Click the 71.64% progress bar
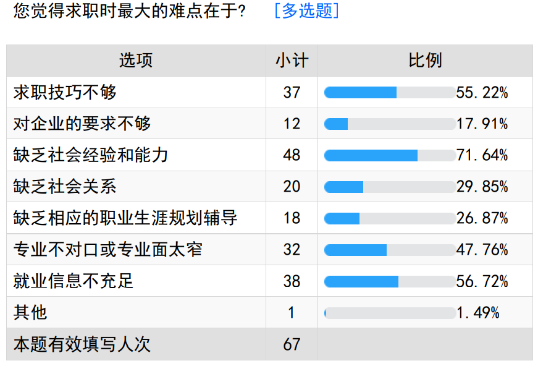Viewport: 538px width, 366px height. [x=390, y=156]
